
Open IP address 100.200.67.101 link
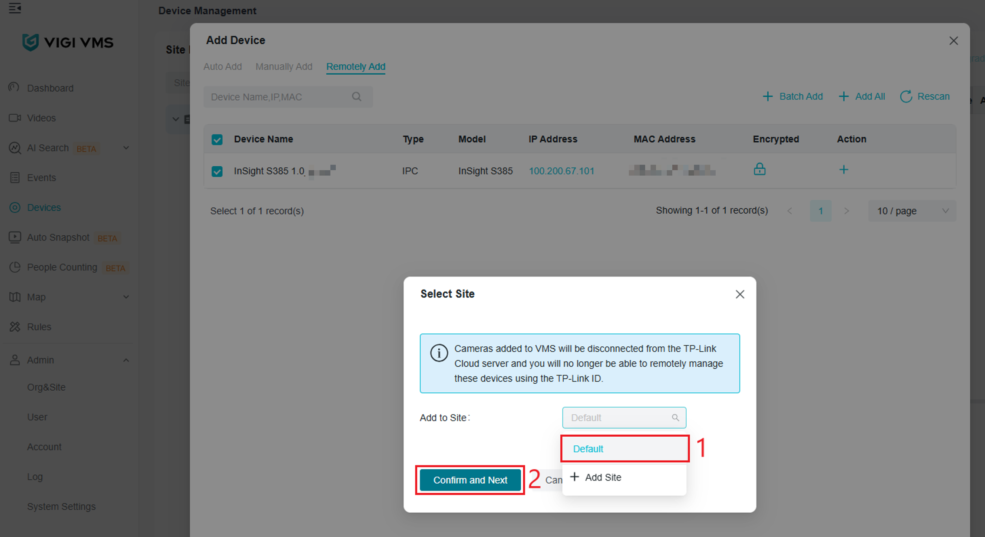pyautogui.click(x=561, y=171)
